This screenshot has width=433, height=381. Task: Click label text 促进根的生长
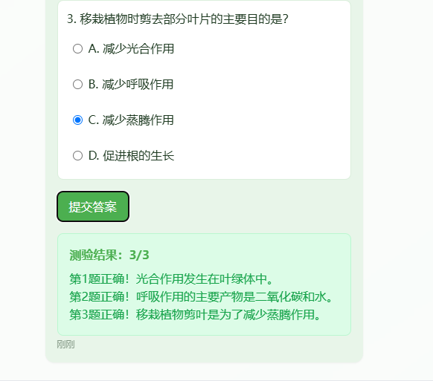coord(138,156)
